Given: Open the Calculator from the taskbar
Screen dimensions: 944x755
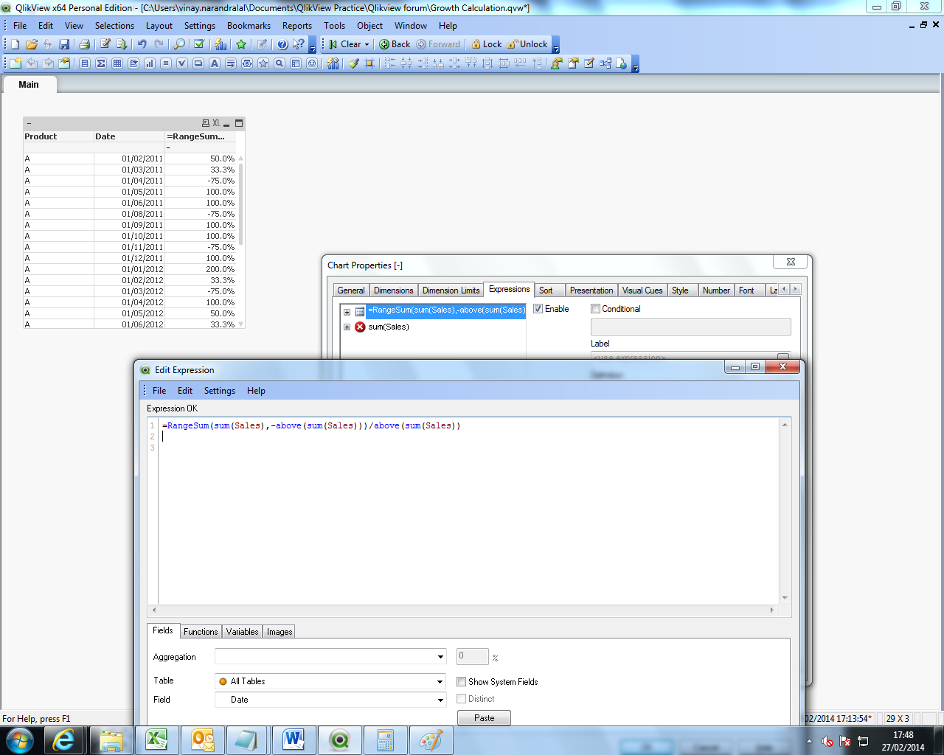Looking at the screenshot, I should 385,740.
